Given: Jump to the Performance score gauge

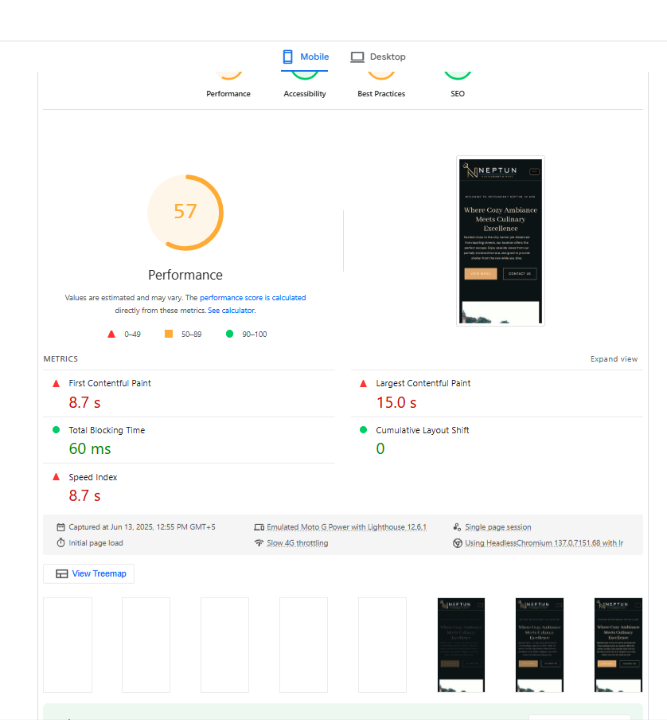Looking at the screenshot, I should click(228, 85).
